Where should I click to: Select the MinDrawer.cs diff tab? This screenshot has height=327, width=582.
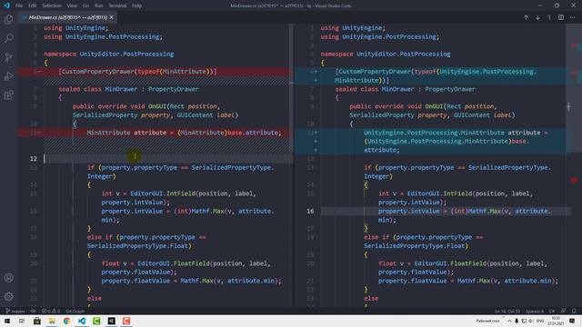tap(67, 17)
